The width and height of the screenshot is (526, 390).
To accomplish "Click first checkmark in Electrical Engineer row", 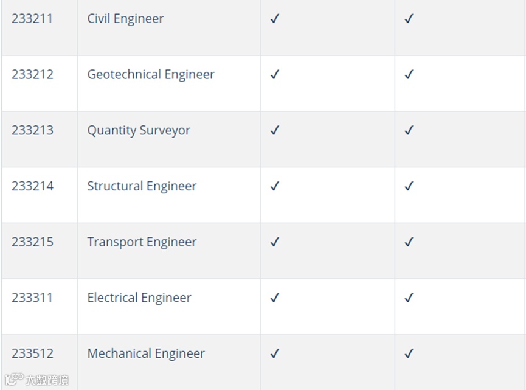I will (x=275, y=298).
